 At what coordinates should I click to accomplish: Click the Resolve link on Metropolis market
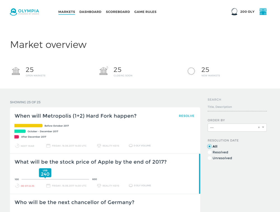point(186,116)
